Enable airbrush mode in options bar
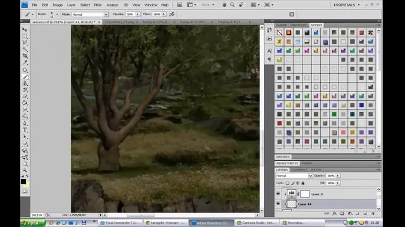 (x=171, y=14)
